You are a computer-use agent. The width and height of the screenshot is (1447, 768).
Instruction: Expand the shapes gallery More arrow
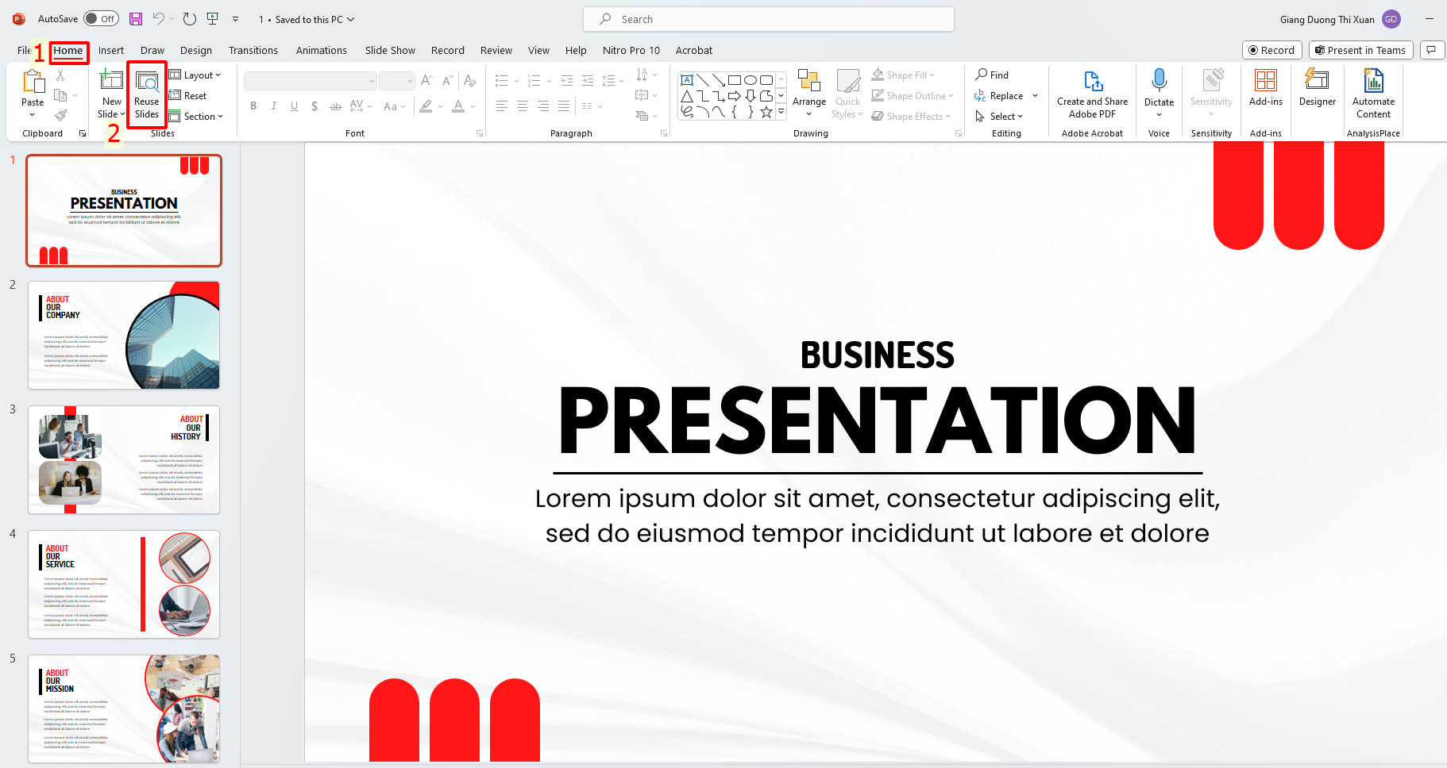pos(781,112)
